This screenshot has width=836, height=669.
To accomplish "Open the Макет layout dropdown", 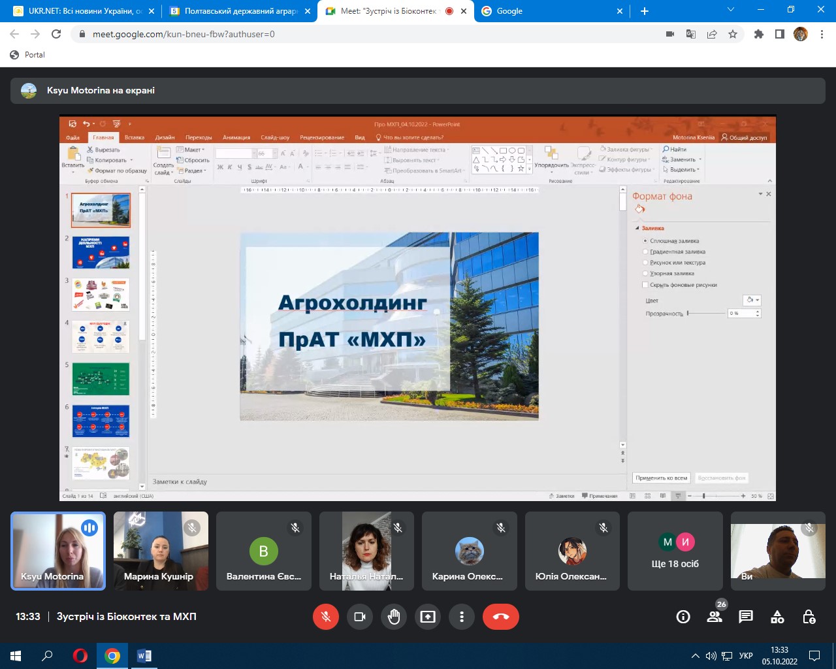I will (x=191, y=150).
